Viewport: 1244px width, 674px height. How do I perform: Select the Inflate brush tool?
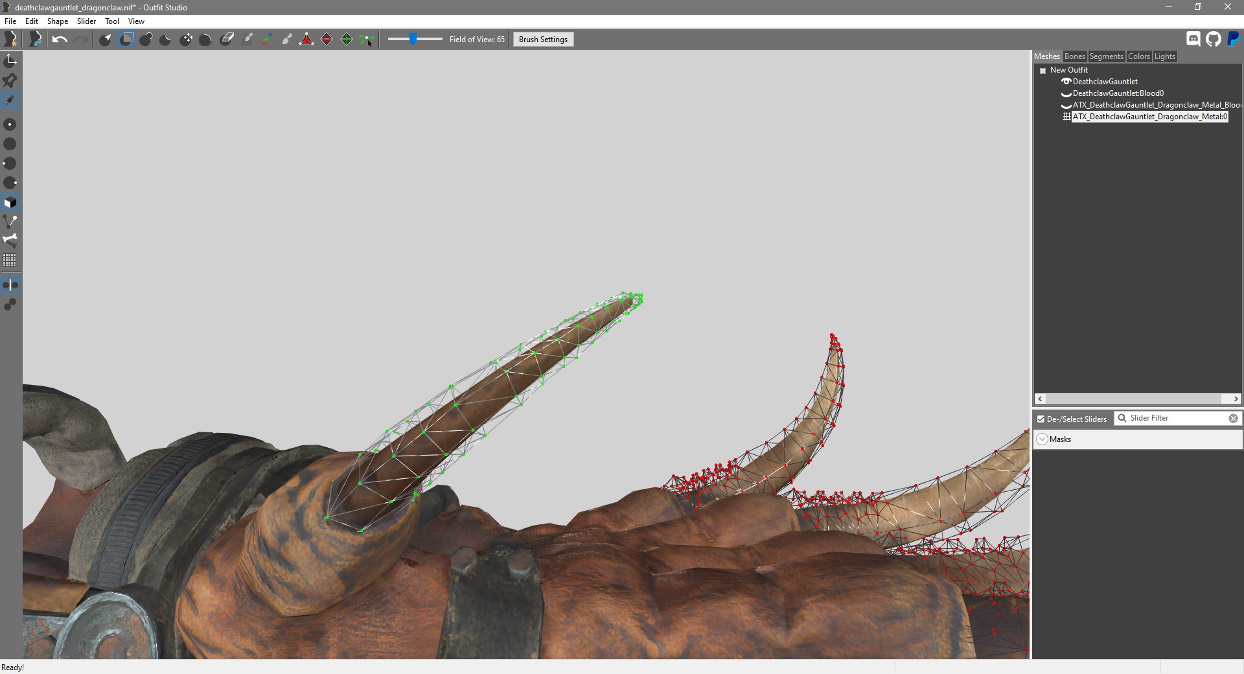click(146, 40)
